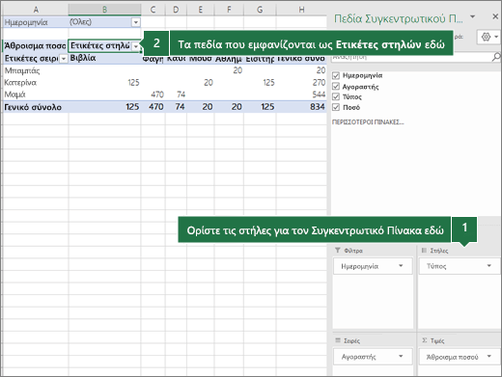
Task: Click the grand total value 834
Action: 318,107
